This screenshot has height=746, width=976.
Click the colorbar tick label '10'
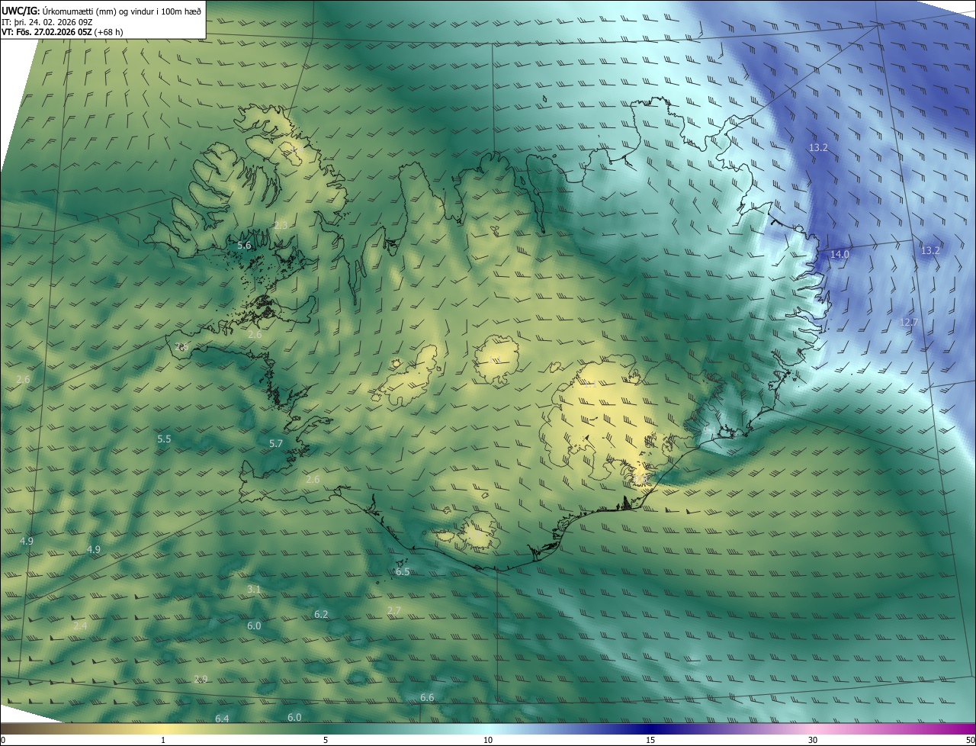click(x=488, y=740)
